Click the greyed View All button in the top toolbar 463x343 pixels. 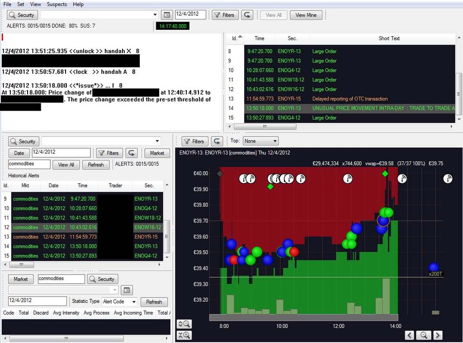point(274,15)
